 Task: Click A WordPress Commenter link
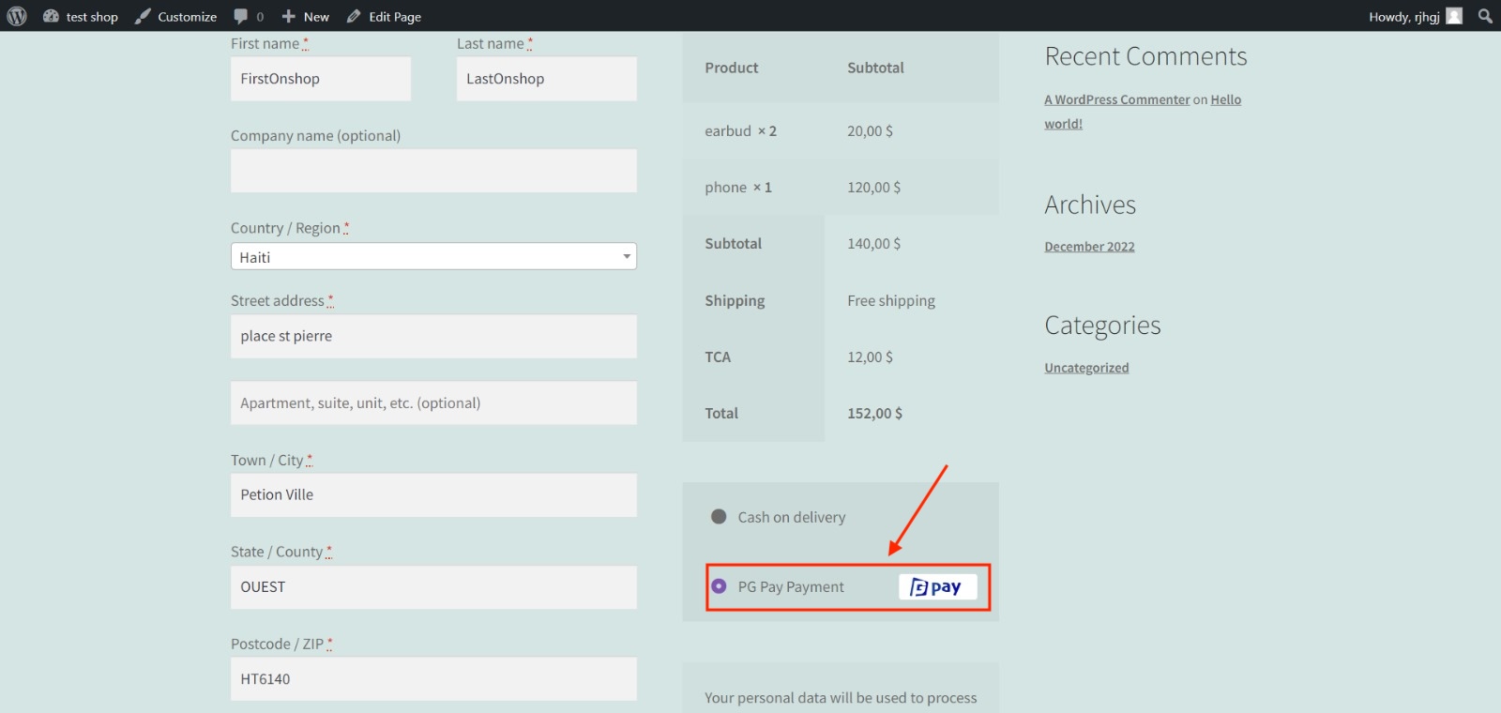point(1116,99)
